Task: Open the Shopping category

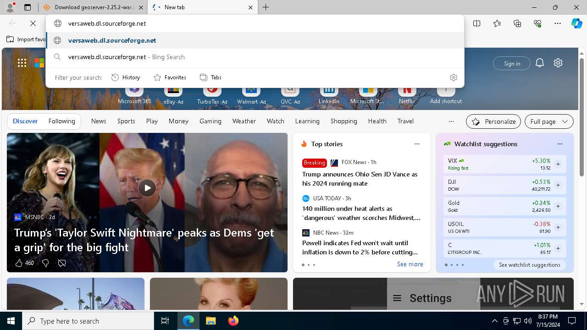Action: point(343,121)
